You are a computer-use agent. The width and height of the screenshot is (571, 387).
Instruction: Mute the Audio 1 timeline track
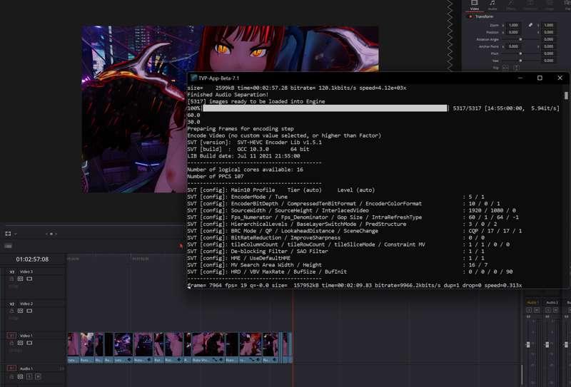point(38,377)
